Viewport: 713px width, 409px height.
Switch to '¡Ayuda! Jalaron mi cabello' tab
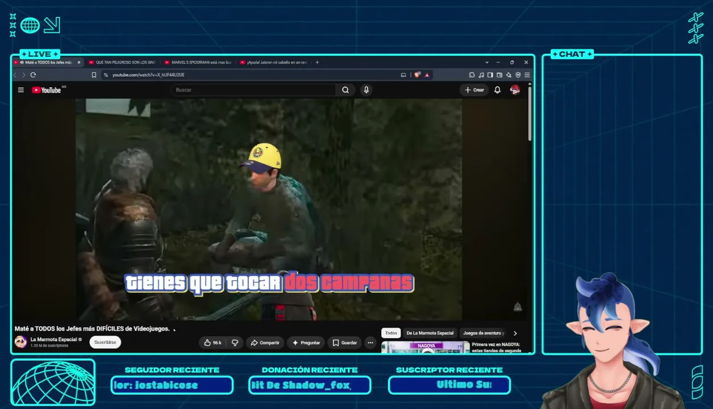pyautogui.click(x=273, y=62)
